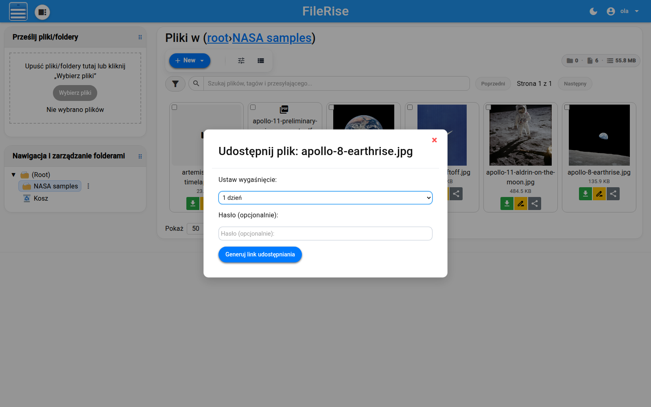Click the filter funnel icon
This screenshot has width=651, height=407.
click(x=175, y=84)
